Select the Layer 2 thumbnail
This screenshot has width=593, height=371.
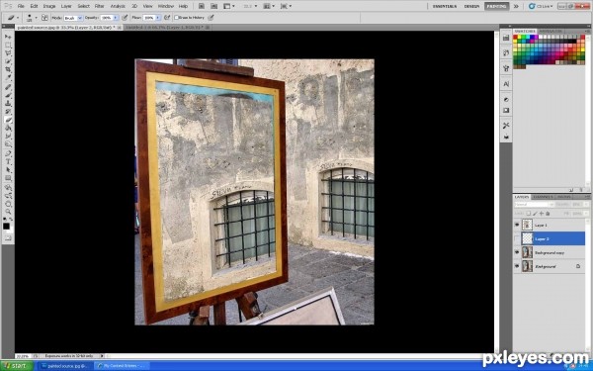click(x=527, y=238)
